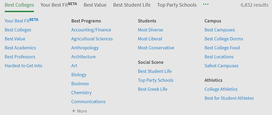Select the Best Academics link

(20, 48)
